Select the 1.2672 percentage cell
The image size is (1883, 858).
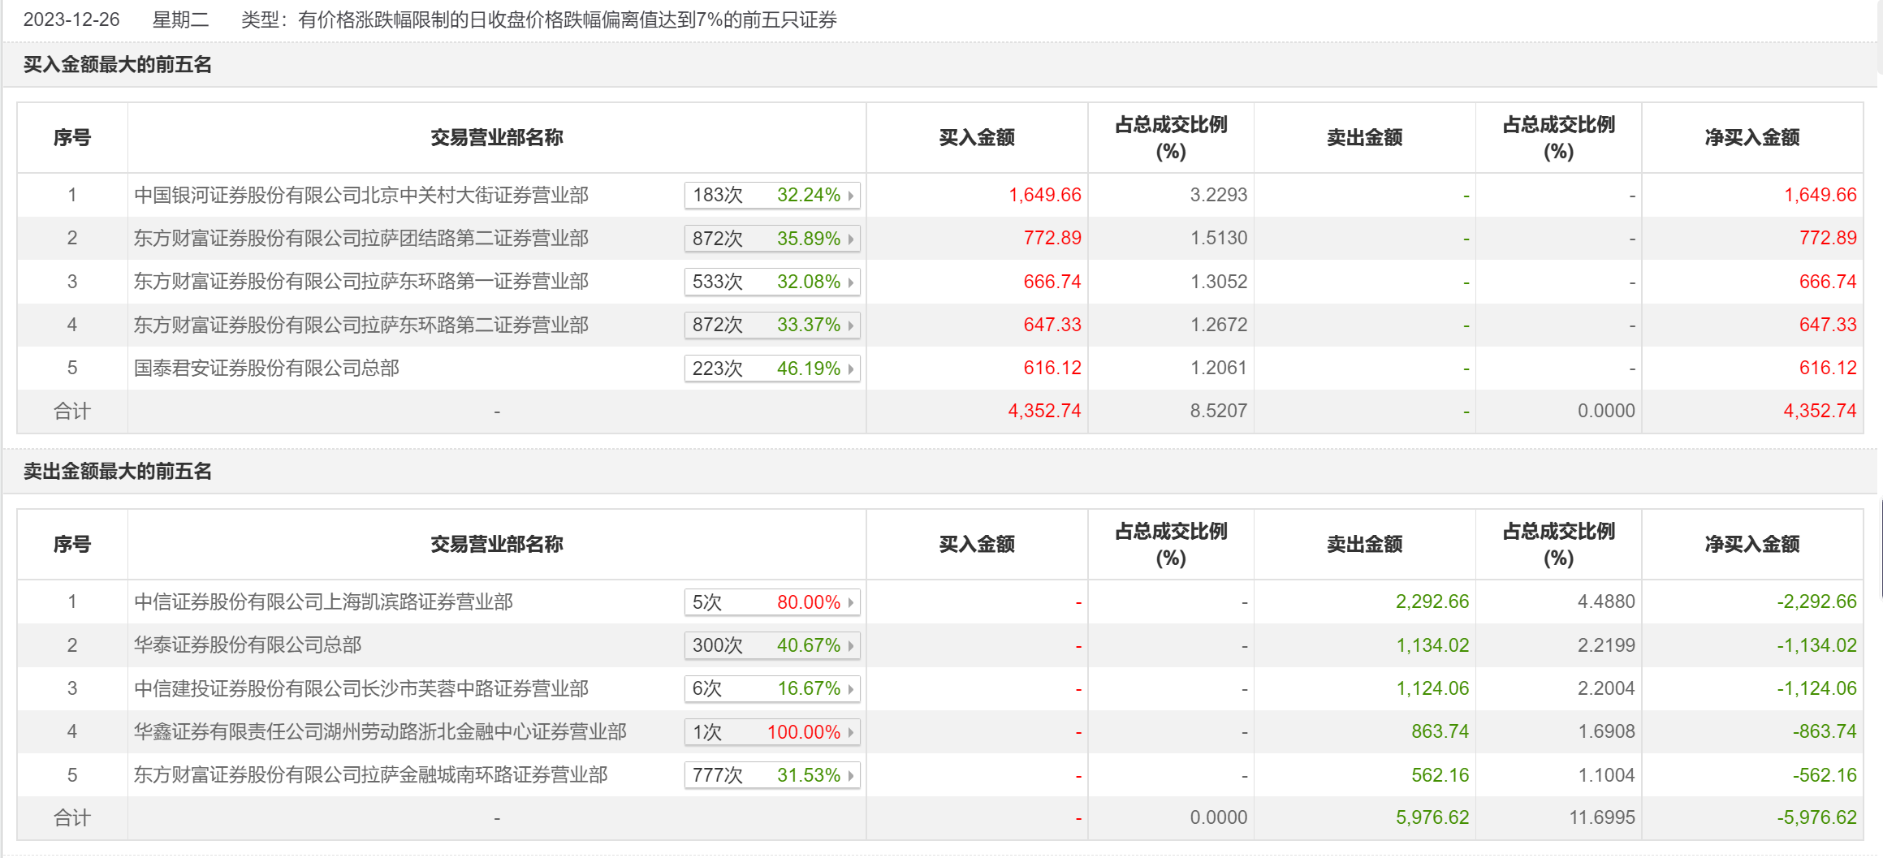(x=1219, y=325)
